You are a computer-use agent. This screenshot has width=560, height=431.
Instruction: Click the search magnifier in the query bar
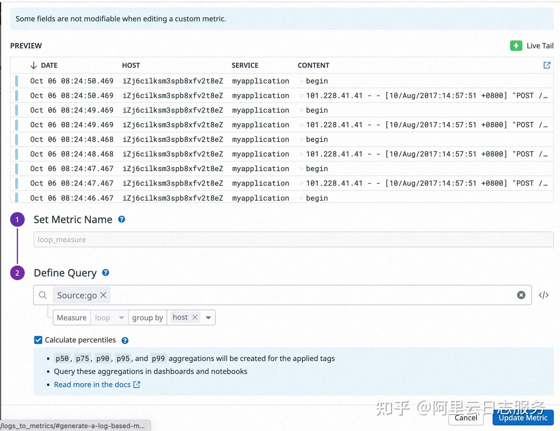[x=42, y=295]
